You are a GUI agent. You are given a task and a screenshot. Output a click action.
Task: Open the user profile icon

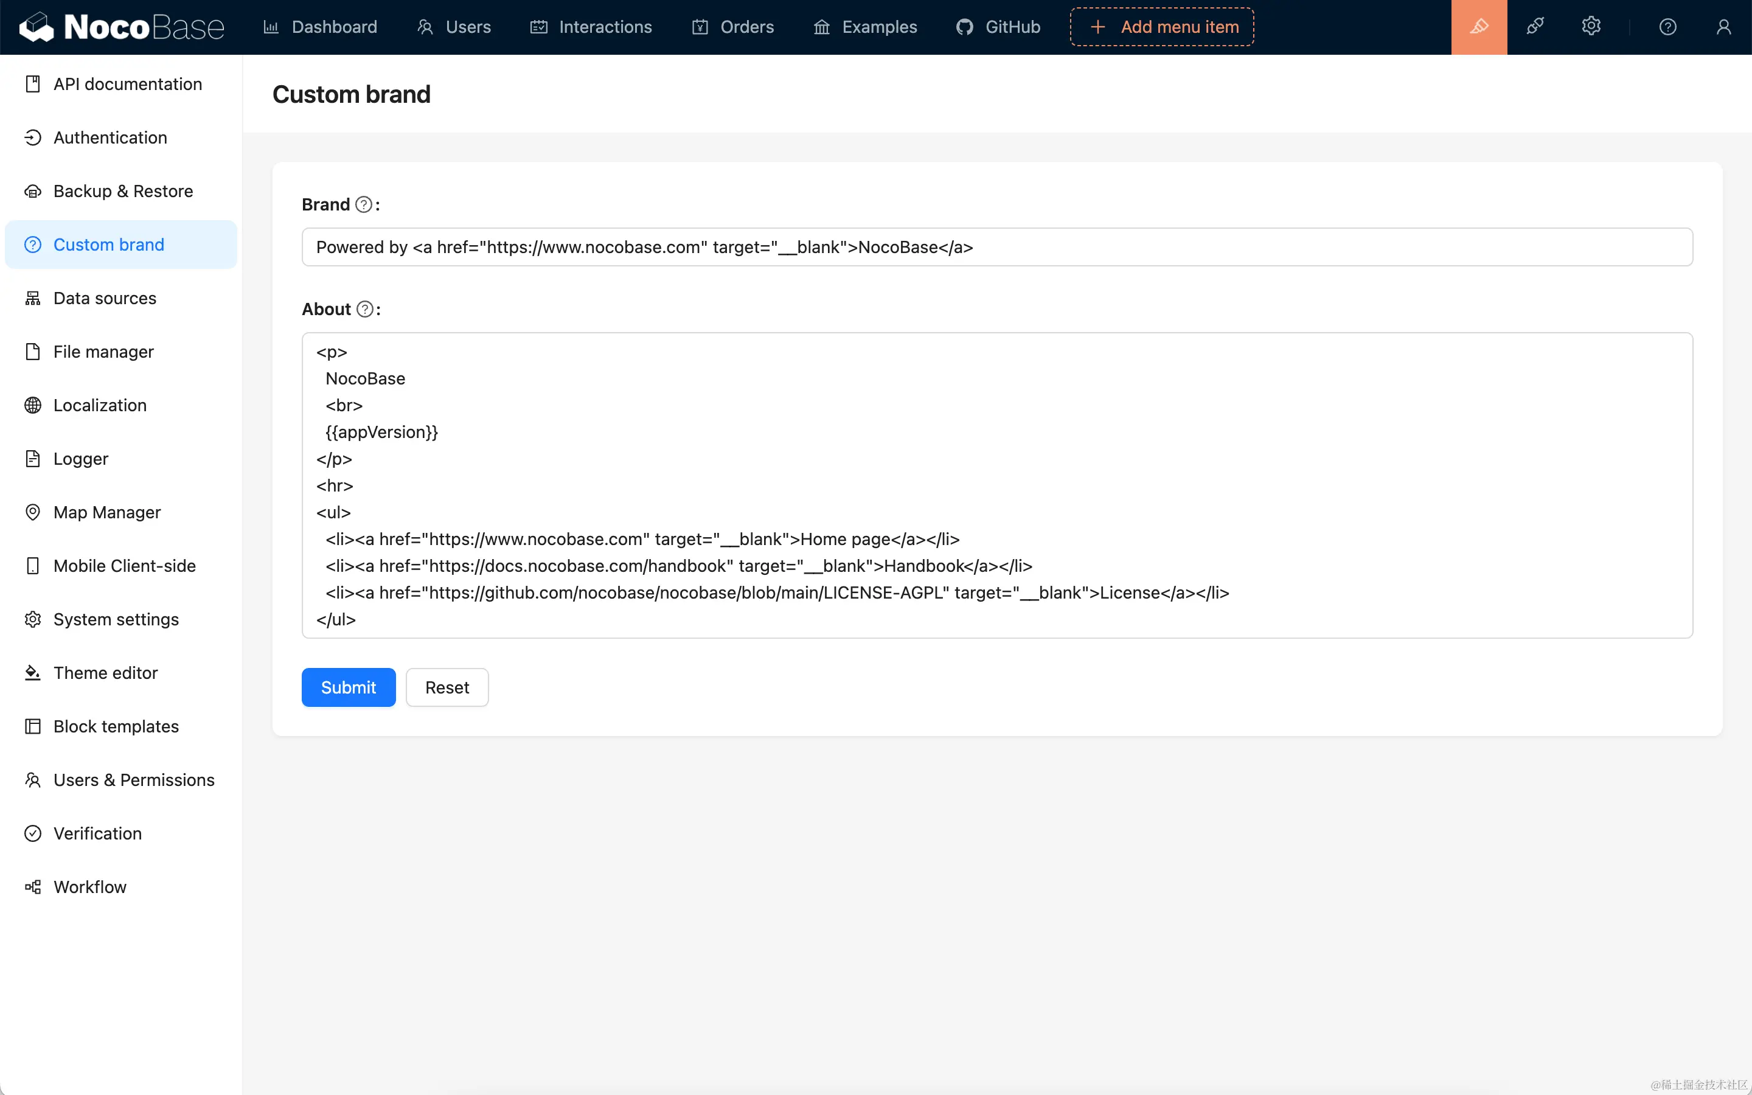[1724, 27]
